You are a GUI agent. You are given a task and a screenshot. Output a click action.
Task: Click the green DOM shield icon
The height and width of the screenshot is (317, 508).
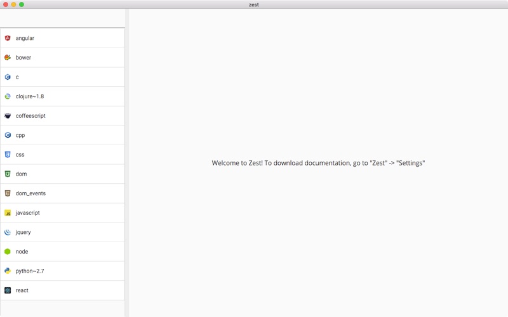tap(8, 174)
